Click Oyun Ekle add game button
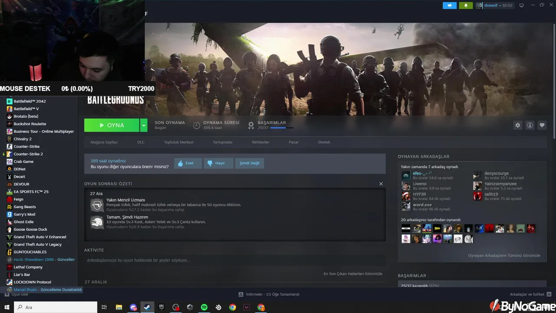This screenshot has height=313, width=556. coord(17,295)
